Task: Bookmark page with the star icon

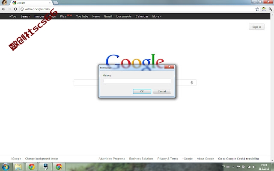Action: coord(257,9)
